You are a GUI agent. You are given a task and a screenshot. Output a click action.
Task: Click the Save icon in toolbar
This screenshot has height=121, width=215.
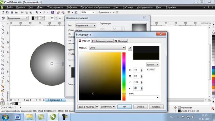pos(12,12)
